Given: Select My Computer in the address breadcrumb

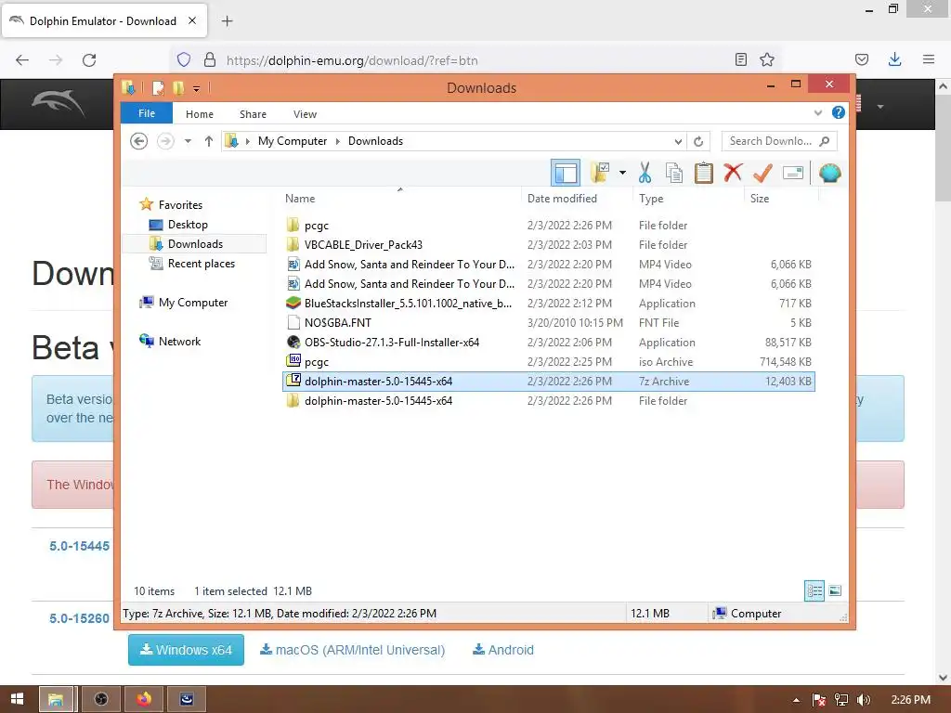Looking at the screenshot, I should tap(293, 141).
